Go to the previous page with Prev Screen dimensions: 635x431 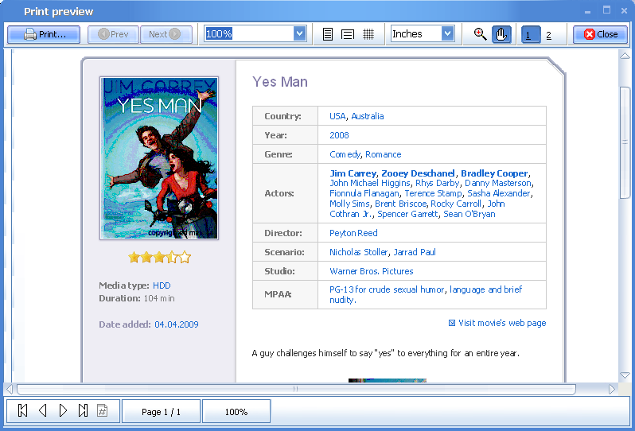(113, 34)
